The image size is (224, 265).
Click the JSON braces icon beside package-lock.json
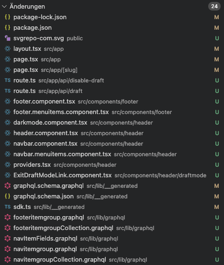click(x=8, y=17)
